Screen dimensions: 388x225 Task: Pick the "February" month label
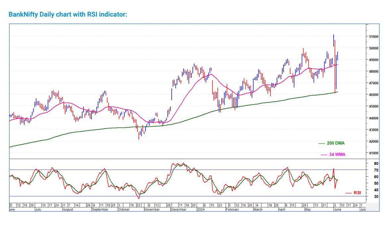233,210
